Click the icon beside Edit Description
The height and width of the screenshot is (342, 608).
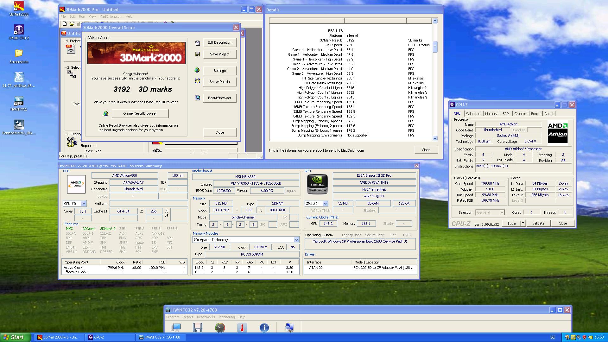197,42
